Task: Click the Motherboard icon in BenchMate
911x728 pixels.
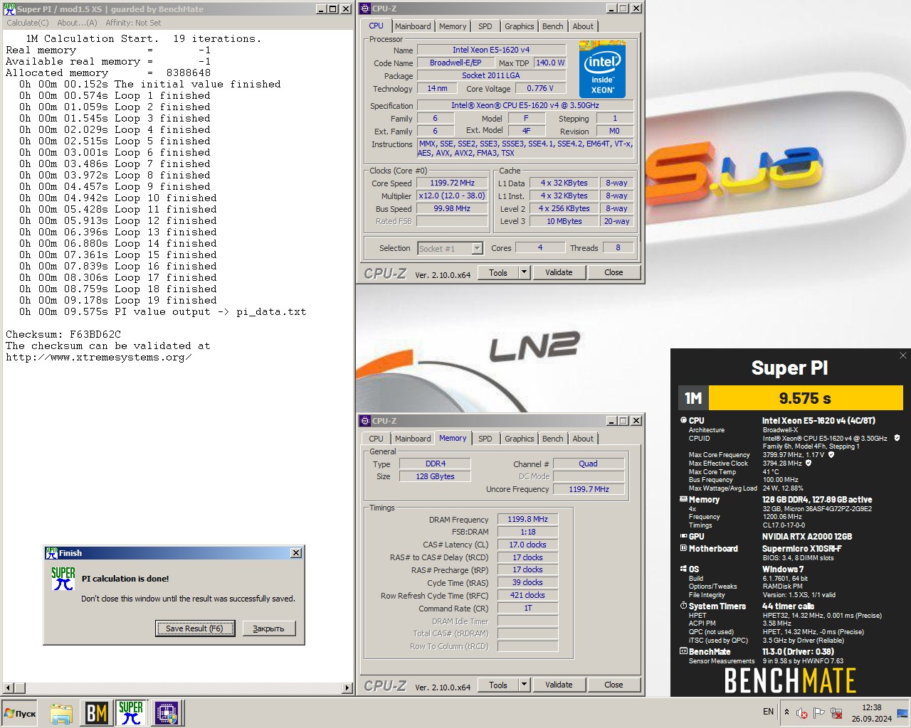Action: click(x=683, y=548)
